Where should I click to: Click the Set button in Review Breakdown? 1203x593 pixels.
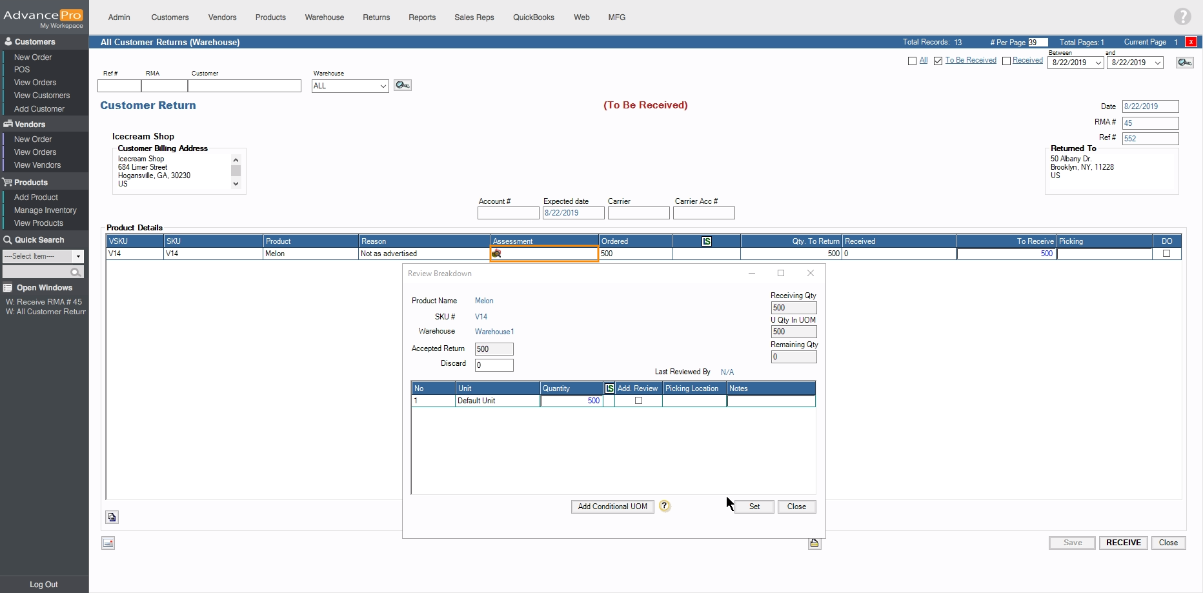754,507
